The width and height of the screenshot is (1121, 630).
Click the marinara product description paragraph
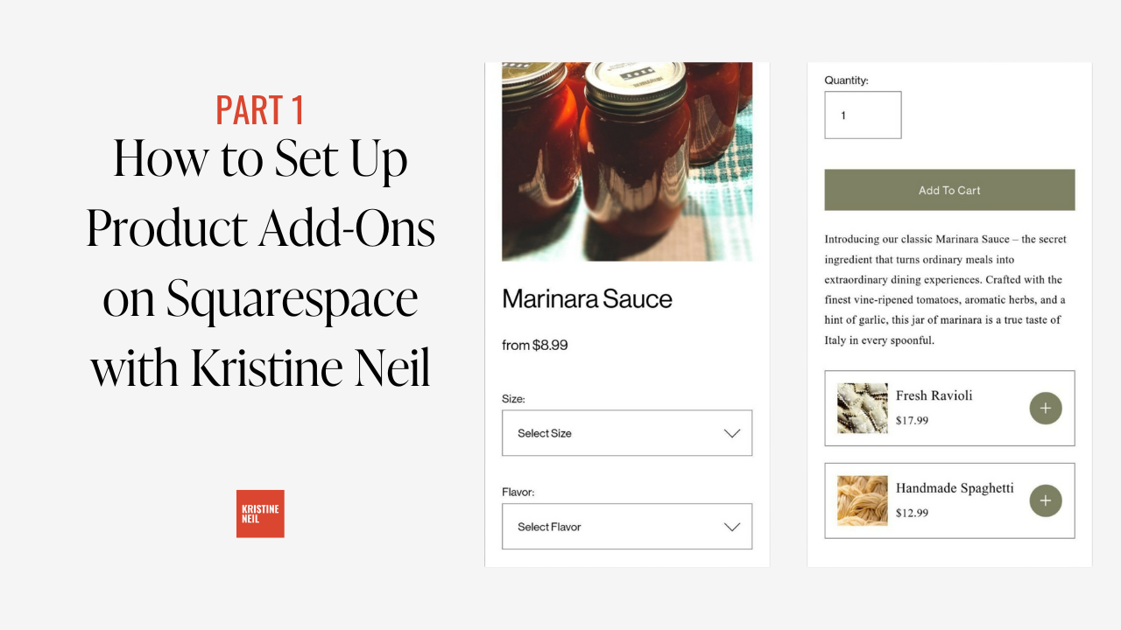click(947, 290)
